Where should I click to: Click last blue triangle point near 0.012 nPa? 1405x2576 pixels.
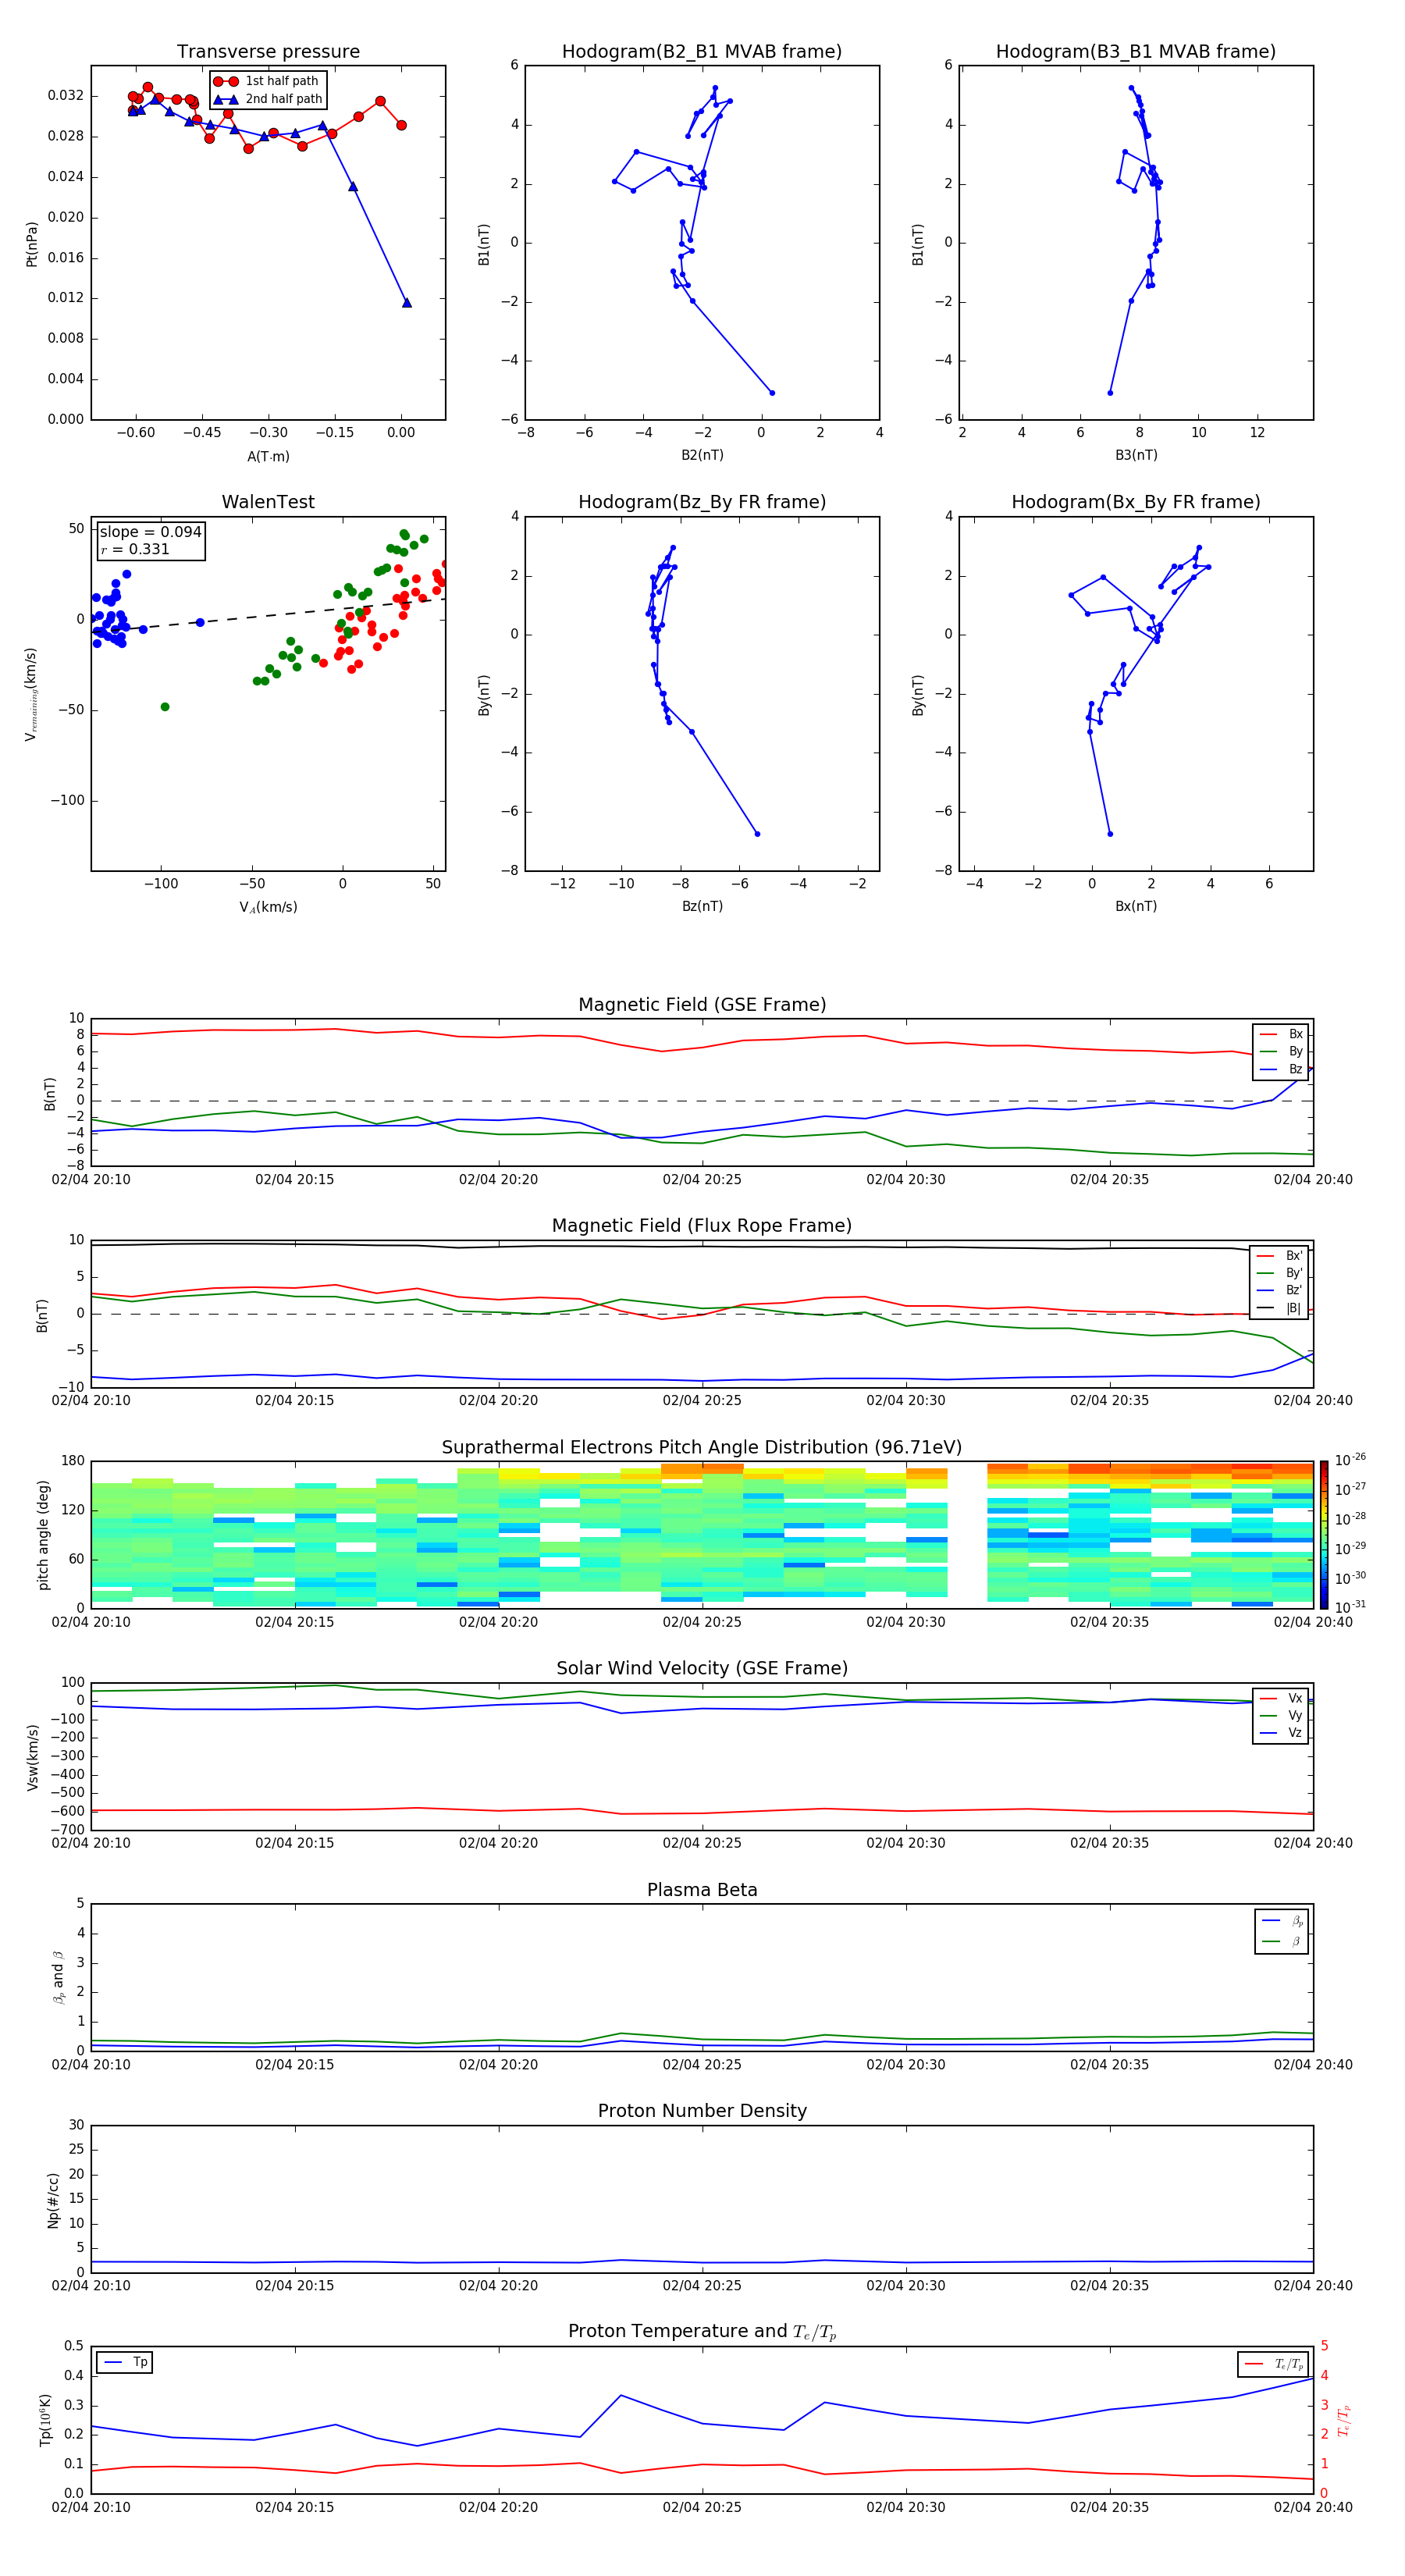406,302
